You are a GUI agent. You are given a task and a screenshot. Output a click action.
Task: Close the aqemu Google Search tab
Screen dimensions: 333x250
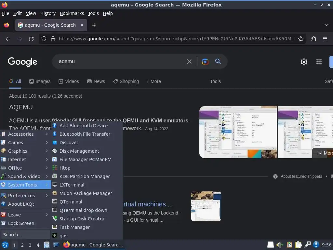[82, 25]
